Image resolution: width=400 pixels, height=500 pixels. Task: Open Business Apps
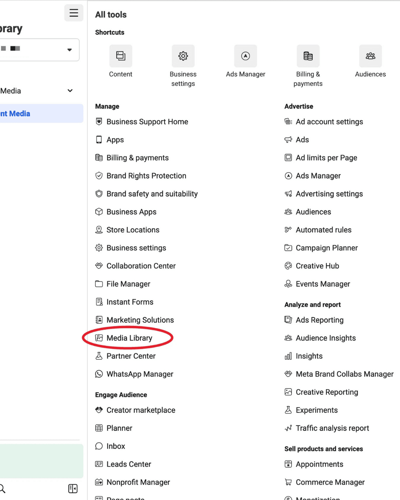pos(131,212)
